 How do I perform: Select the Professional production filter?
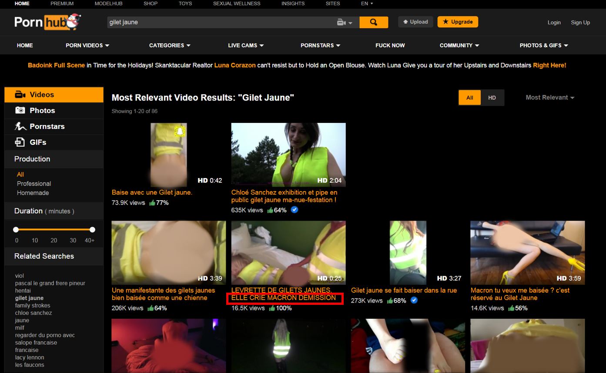34,184
